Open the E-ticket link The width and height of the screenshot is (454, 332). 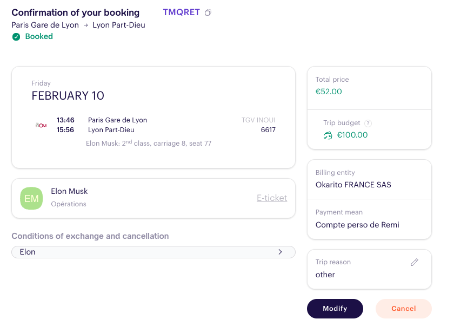click(272, 198)
